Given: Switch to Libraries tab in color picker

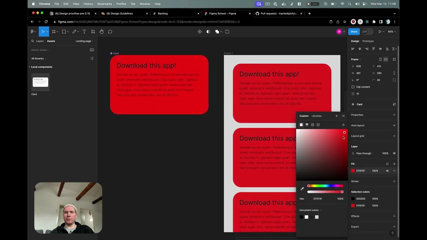Looking at the screenshot, I should click(317, 116).
